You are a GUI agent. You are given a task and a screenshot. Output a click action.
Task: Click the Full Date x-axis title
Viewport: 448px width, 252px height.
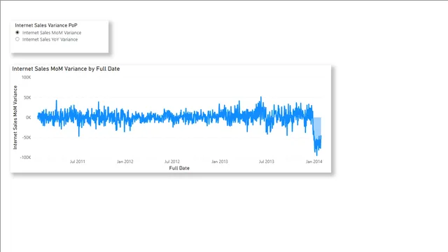(179, 168)
